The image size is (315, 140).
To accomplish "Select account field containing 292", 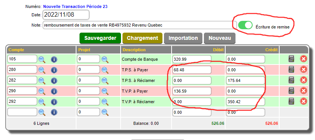I will 22,102.
